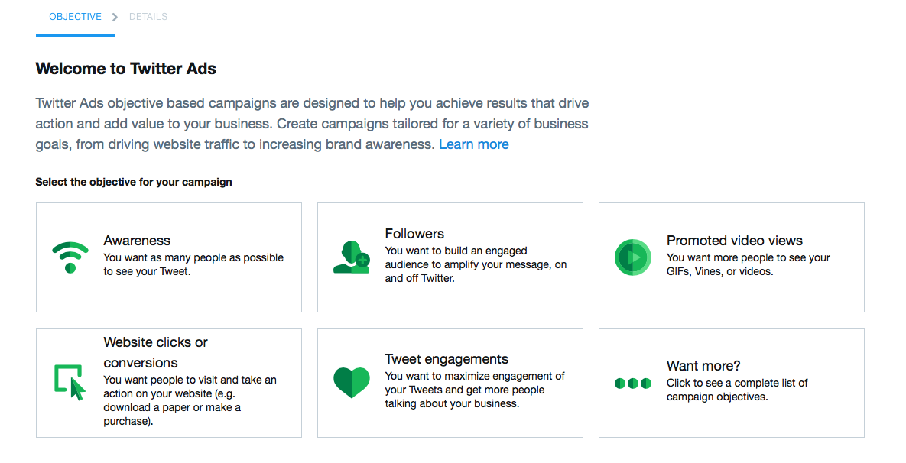This screenshot has height=463, width=906.
Task: Select the Awareness objective title
Action: point(137,241)
